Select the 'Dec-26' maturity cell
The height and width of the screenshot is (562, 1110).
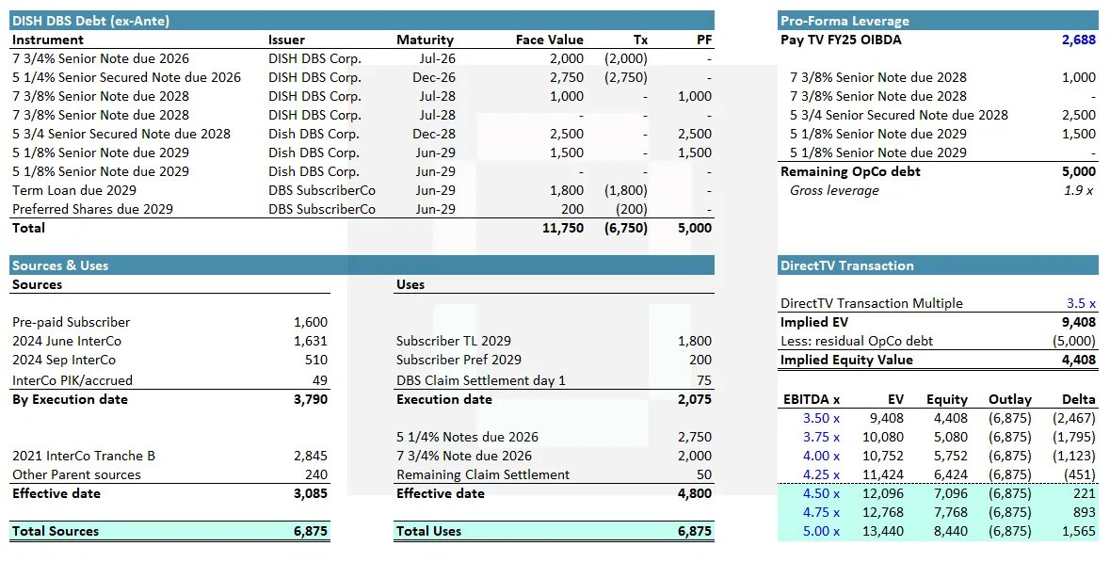pyautogui.click(x=435, y=77)
